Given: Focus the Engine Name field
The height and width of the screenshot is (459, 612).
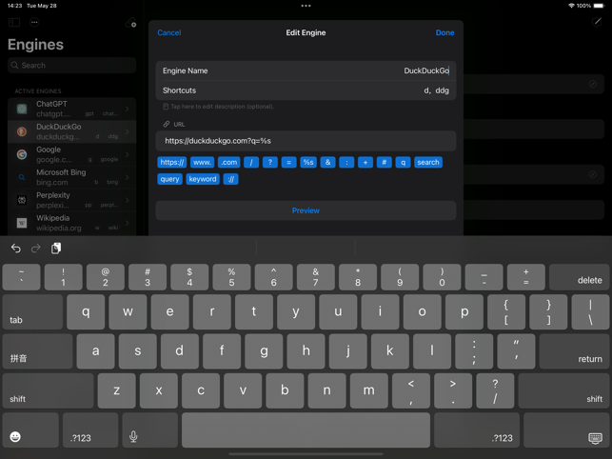Looking at the screenshot, I should (306, 70).
